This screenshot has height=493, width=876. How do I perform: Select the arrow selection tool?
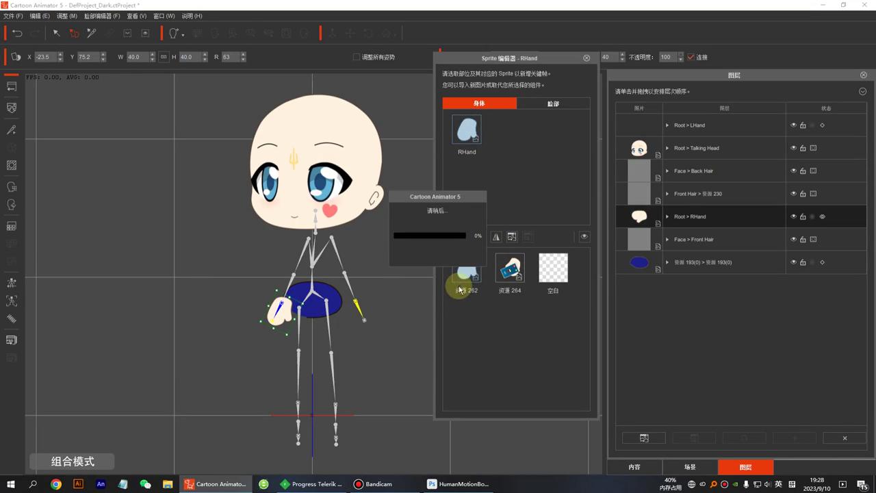pyautogui.click(x=57, y=33)
